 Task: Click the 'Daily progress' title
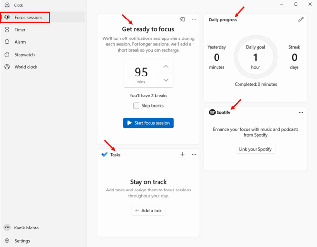point(223,20)
